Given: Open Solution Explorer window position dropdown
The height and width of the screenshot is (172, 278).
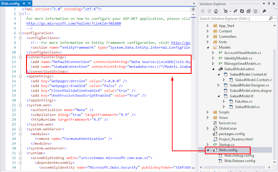Looking at the screenshot, I should pyautogui.click(x=264, y=3).
